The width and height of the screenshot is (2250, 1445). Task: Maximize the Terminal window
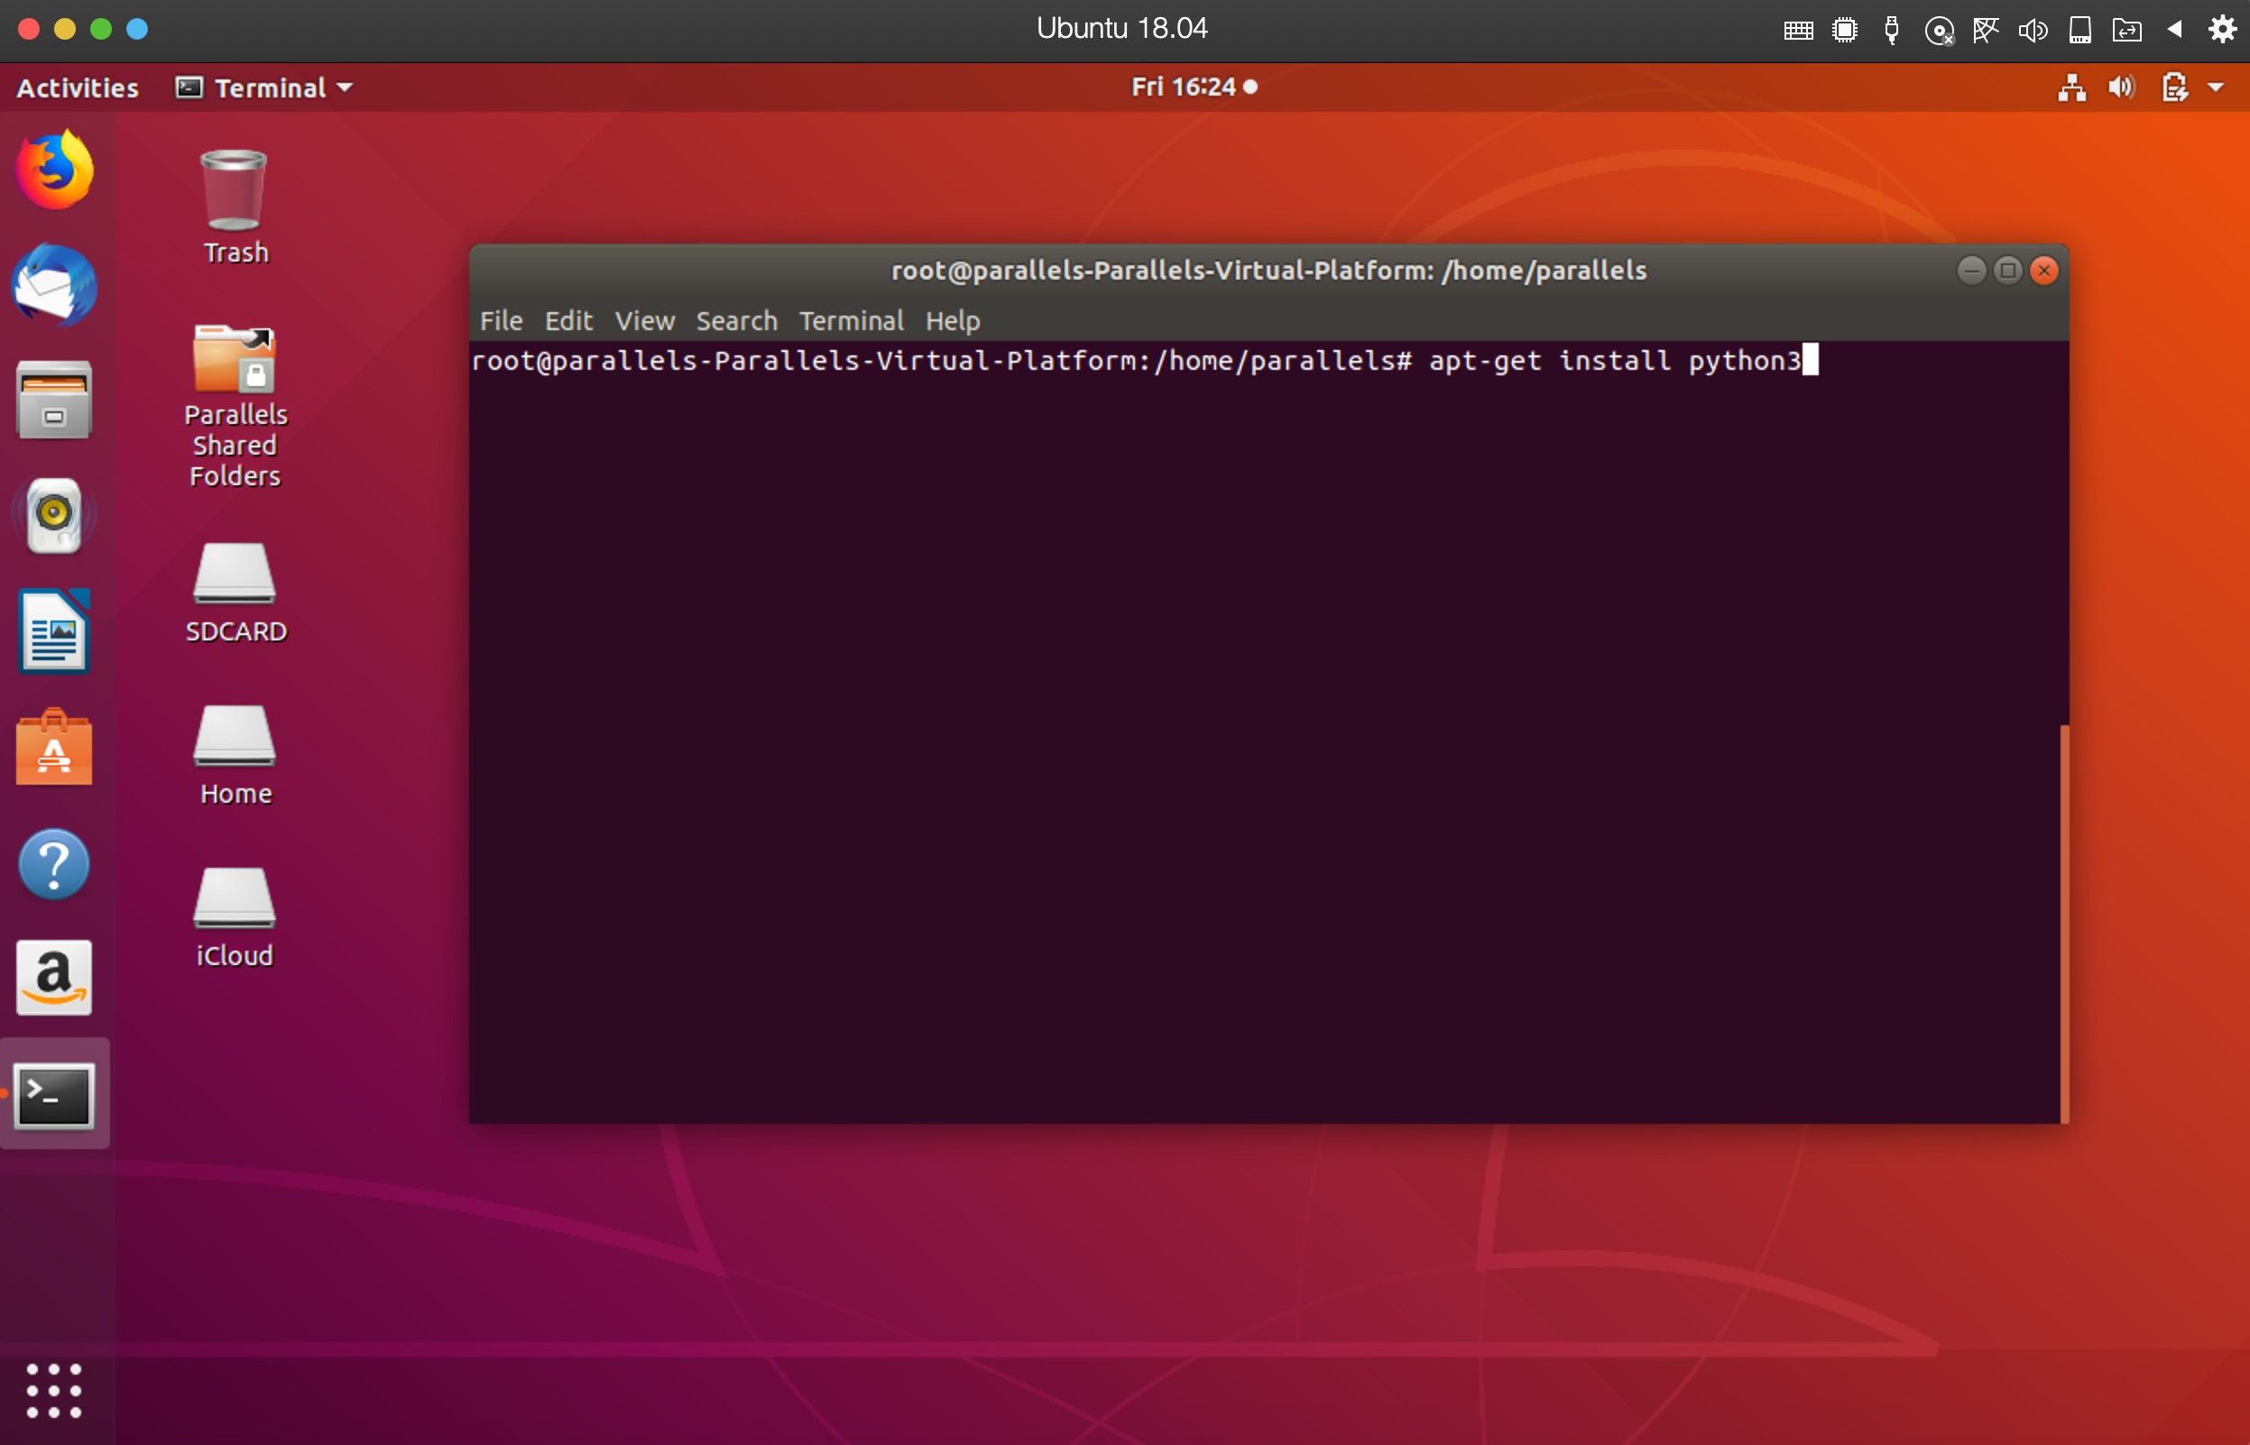tap(2008, 271)
